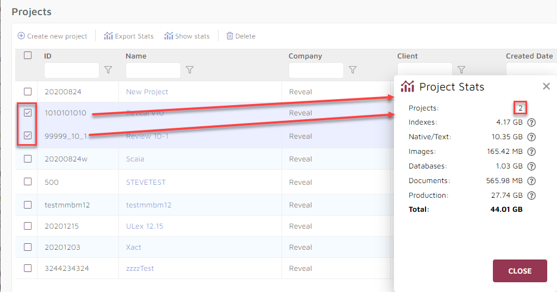The image size is (557, 292).
Task: Open the testmmbm12 project name link
Action: [148, 205]
